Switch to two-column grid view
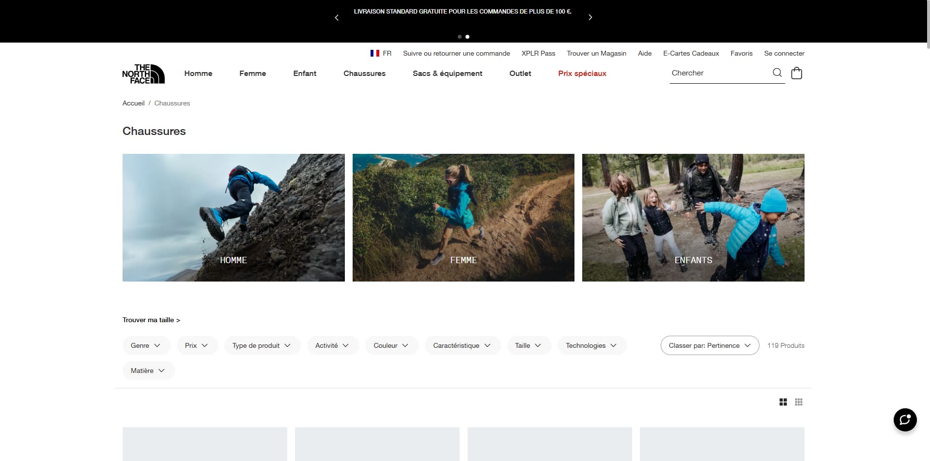The height and width of the screenshot is (461, 930). (x=783, y=402)
